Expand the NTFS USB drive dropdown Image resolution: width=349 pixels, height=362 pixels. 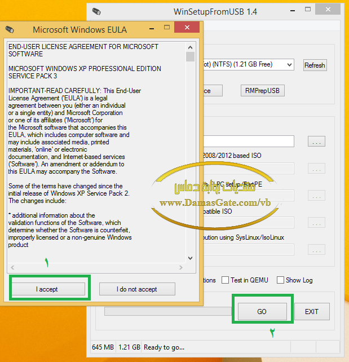point(289,65)
